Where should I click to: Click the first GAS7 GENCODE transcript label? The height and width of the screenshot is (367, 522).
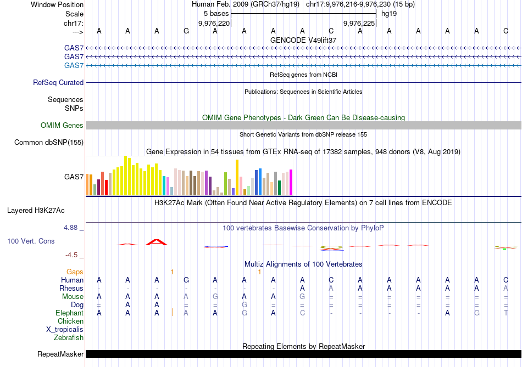tap(74, 48)
